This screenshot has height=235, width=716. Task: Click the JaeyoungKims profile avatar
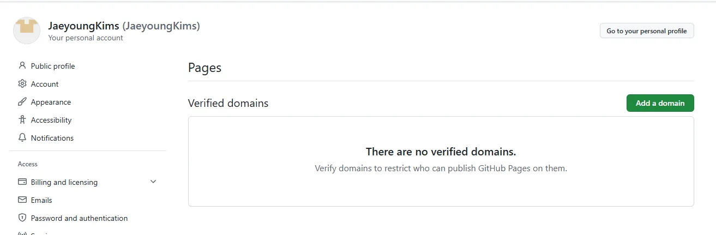(x=26, y=31)
